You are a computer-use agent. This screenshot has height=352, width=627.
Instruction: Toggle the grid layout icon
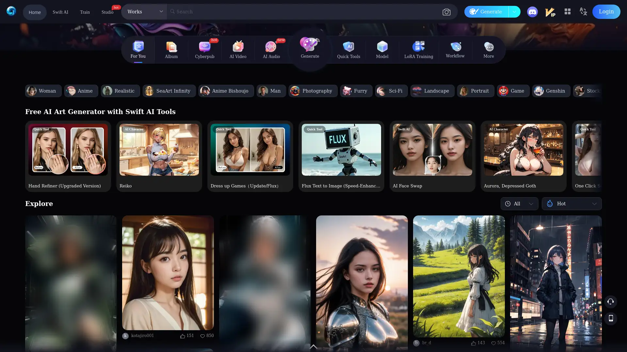coord(568,12)
